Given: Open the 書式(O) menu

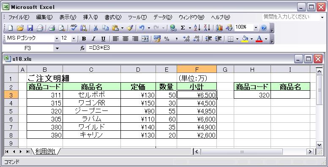Looking at the screenshot, I should click(x=113, y=17).
